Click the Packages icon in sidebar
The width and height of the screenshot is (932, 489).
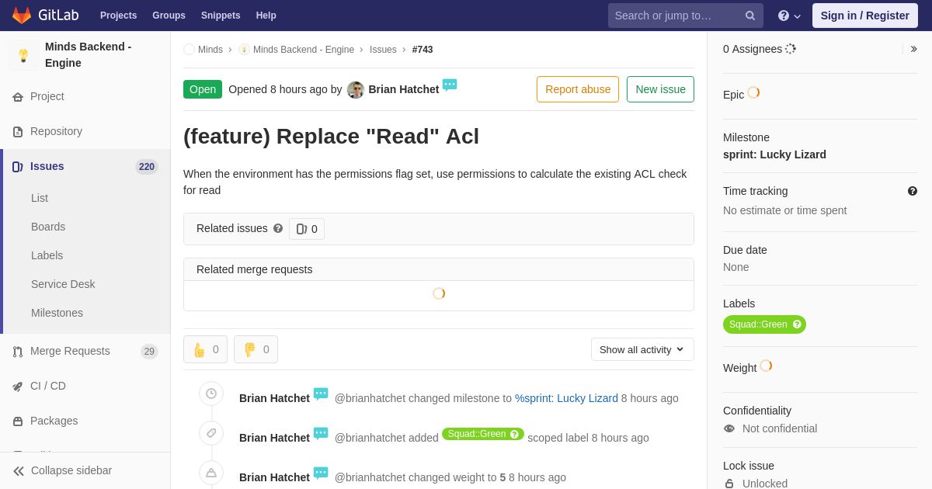tap(18, 421)
